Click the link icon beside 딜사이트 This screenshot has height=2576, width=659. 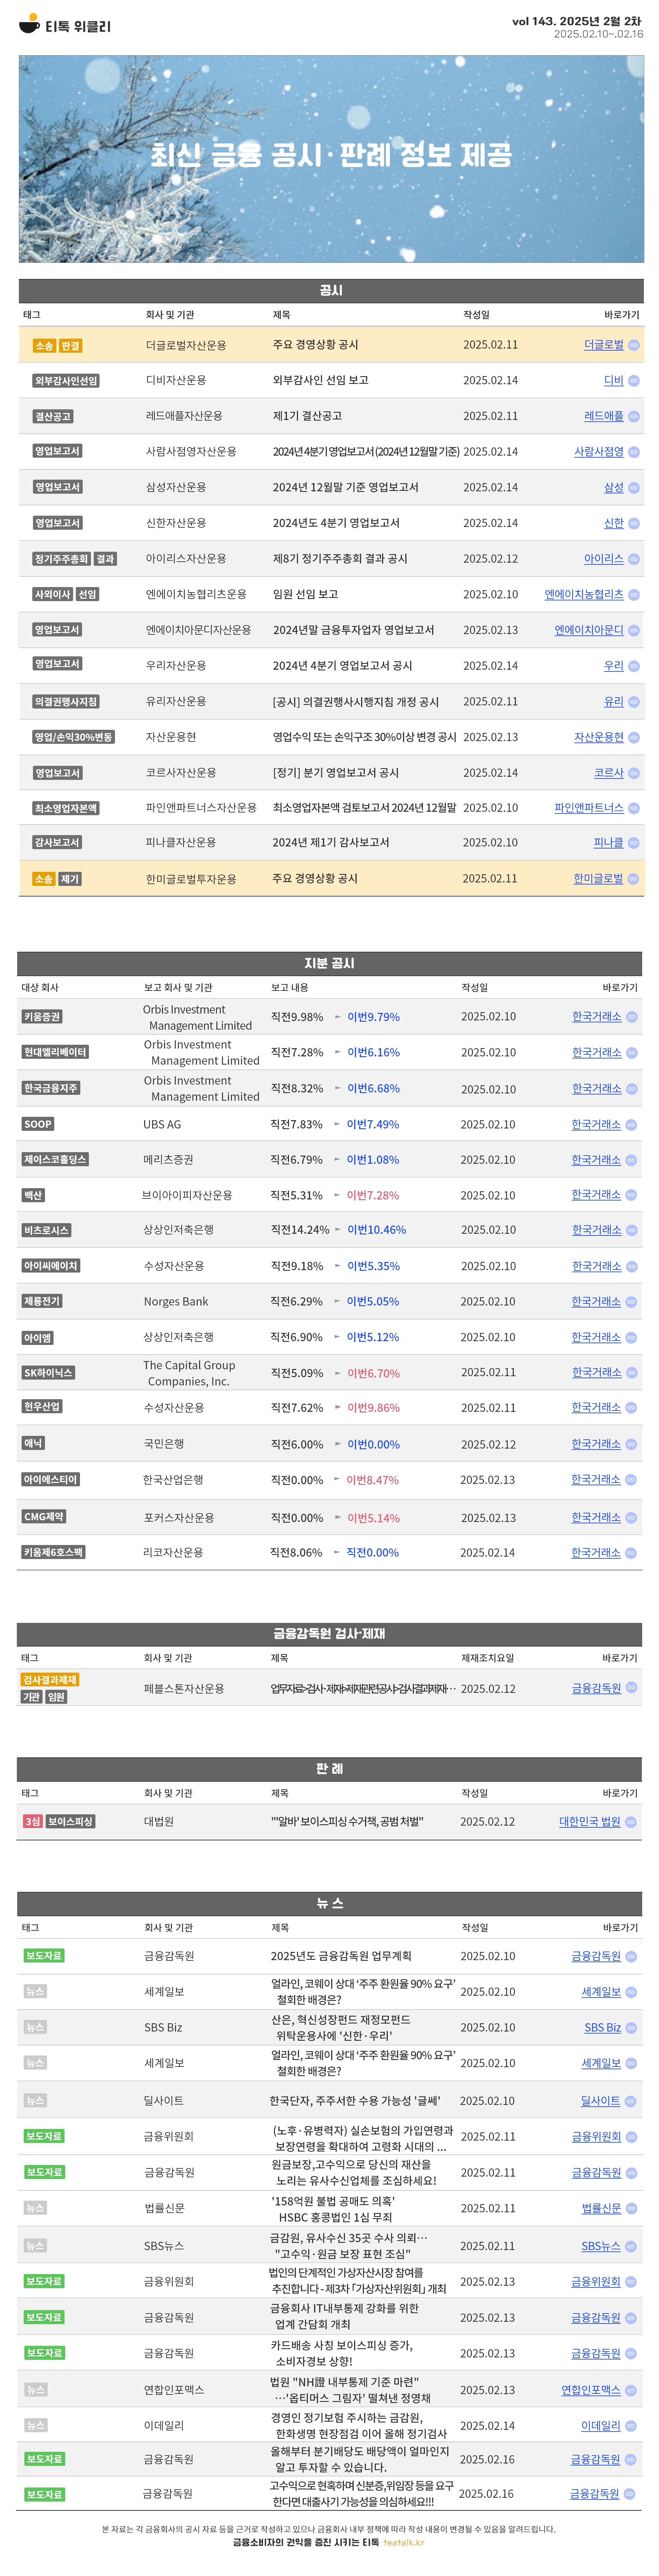point(631,2101)
